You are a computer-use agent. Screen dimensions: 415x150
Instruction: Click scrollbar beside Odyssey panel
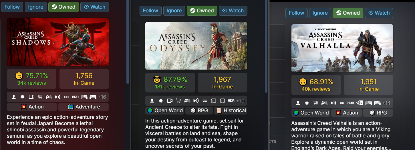266,46
